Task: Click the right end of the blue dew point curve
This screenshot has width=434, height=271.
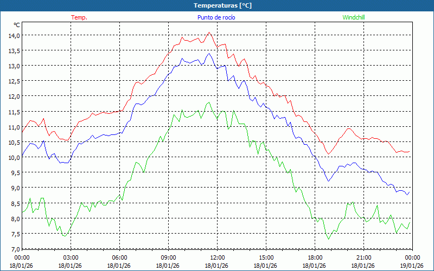Action: click(409, 191)
